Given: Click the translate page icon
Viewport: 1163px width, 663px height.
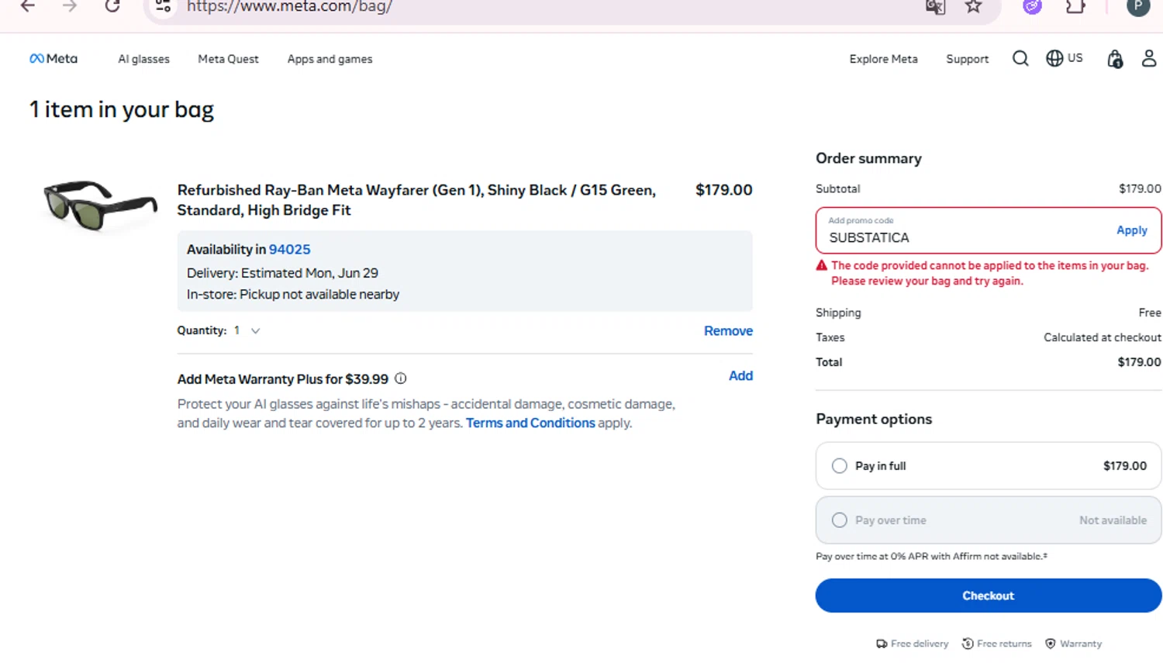Looking at the screenshot, I should point(935,7).
